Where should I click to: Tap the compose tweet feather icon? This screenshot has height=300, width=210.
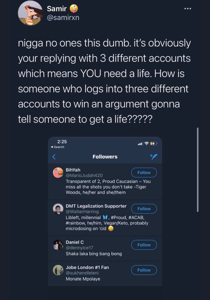point(154,156)
